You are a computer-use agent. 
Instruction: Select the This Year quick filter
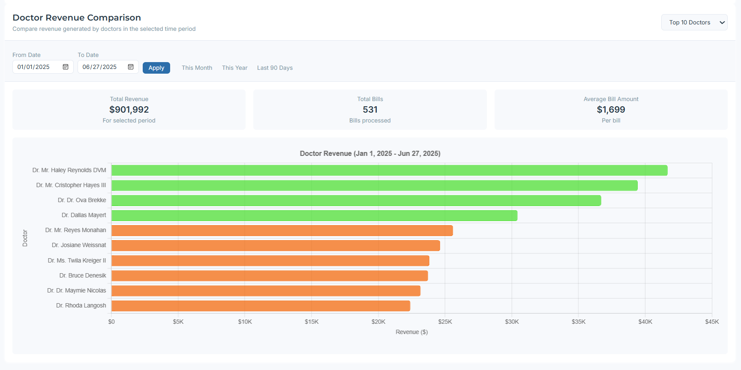coord(234,68)
